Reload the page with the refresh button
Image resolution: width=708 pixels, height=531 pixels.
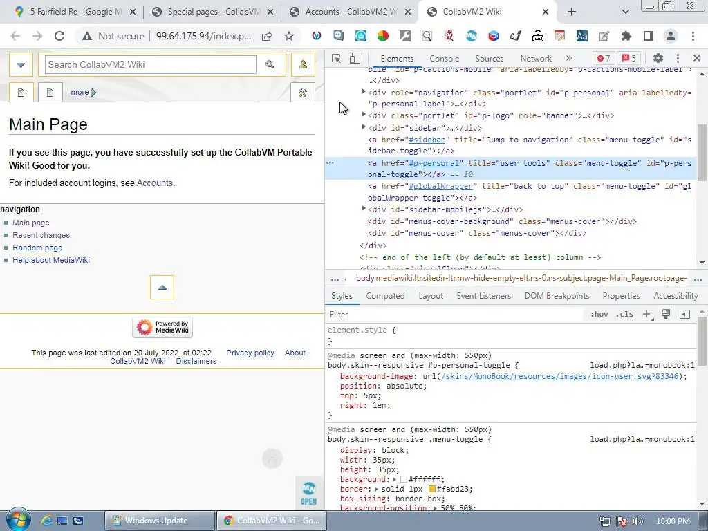point(59,36)
